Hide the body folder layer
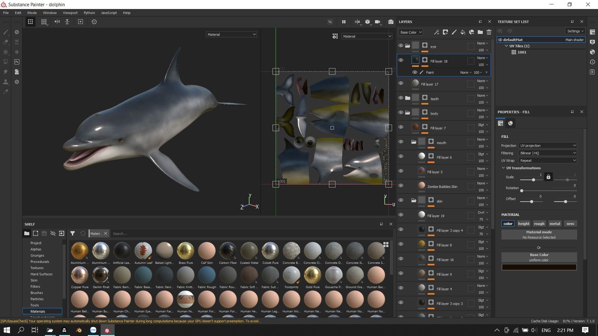This screenshot has height=336, width=598. point(401,112)
